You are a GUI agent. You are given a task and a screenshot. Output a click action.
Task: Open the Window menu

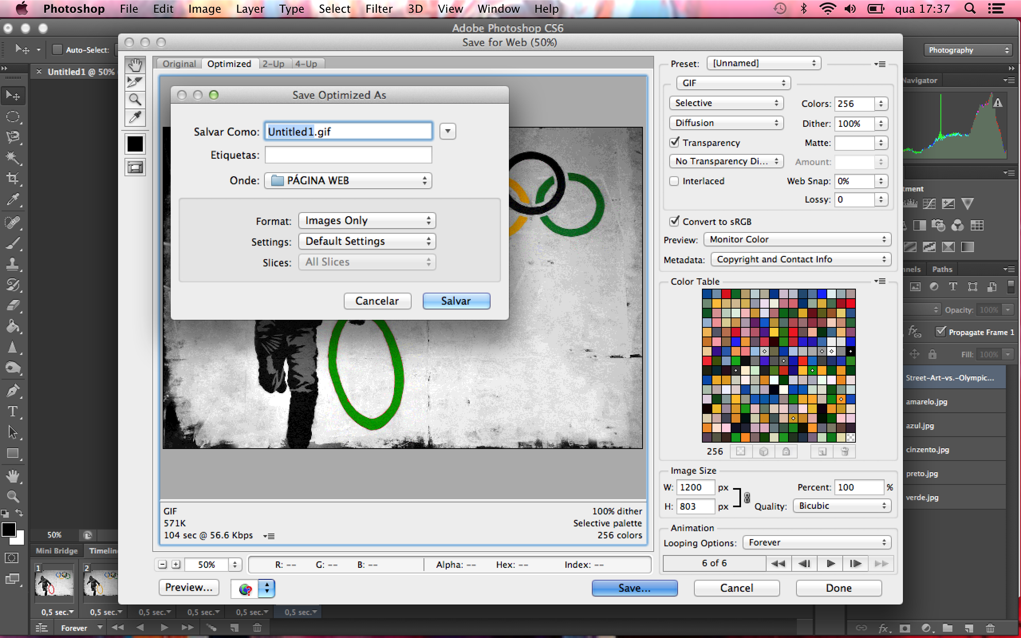point(499,9)
